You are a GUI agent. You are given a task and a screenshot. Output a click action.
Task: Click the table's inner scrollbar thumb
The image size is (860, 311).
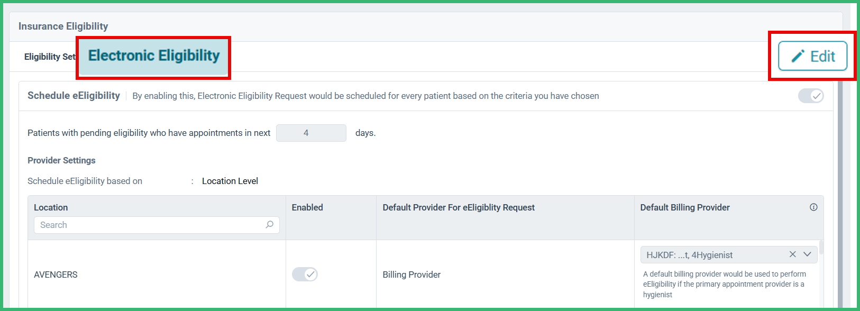[821, 249]
